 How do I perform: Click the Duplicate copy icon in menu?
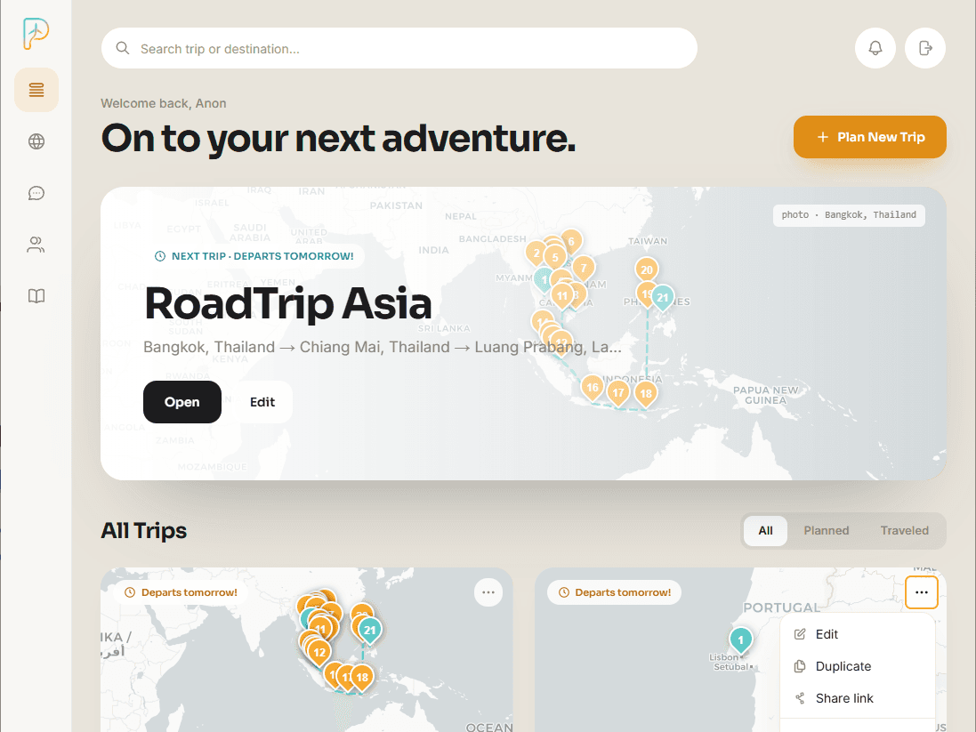[800, 666]
